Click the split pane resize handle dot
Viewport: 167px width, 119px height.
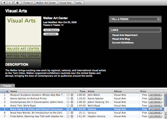tap(83, 89)
